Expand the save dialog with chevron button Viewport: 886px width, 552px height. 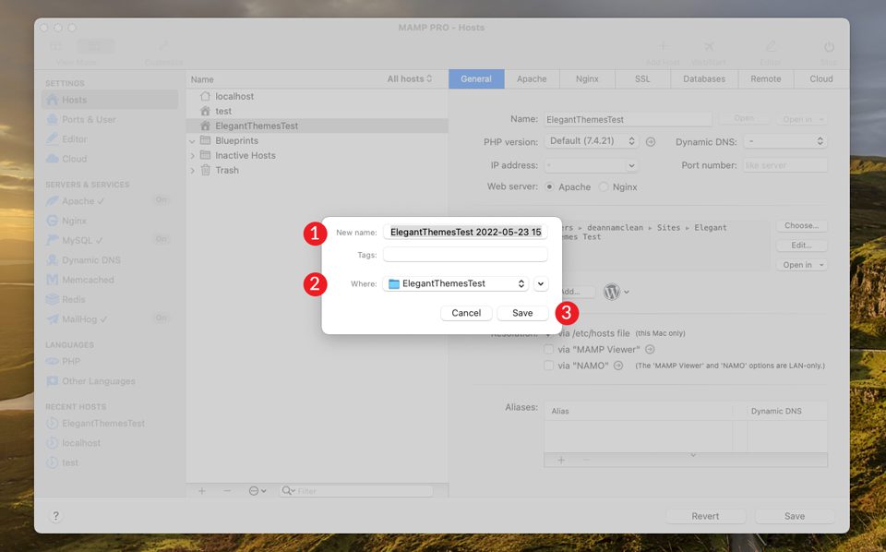tap(541, 284)
